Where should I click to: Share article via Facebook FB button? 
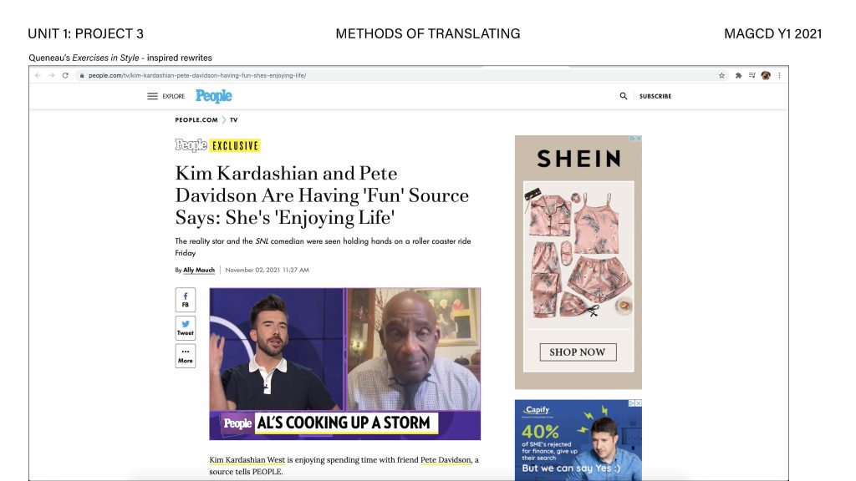click(x=186, y=300)
